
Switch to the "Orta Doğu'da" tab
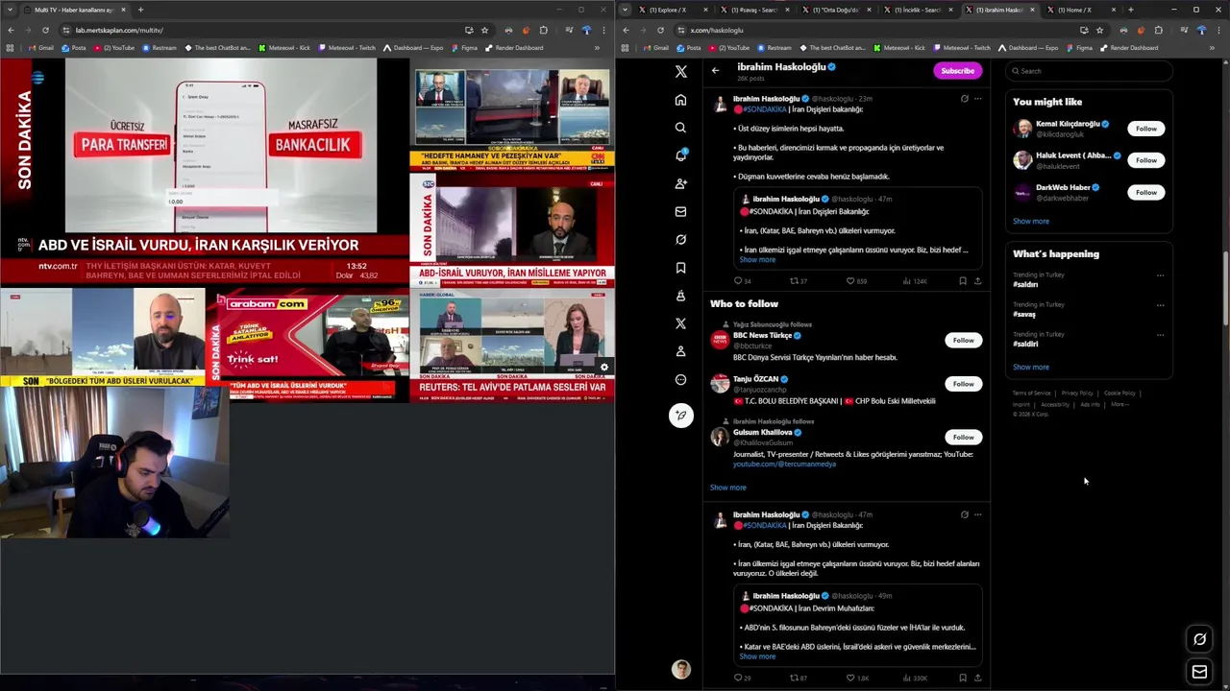[x=835, y=10]
